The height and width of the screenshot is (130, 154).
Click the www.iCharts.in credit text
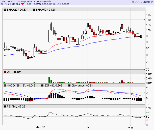(144, 2)
